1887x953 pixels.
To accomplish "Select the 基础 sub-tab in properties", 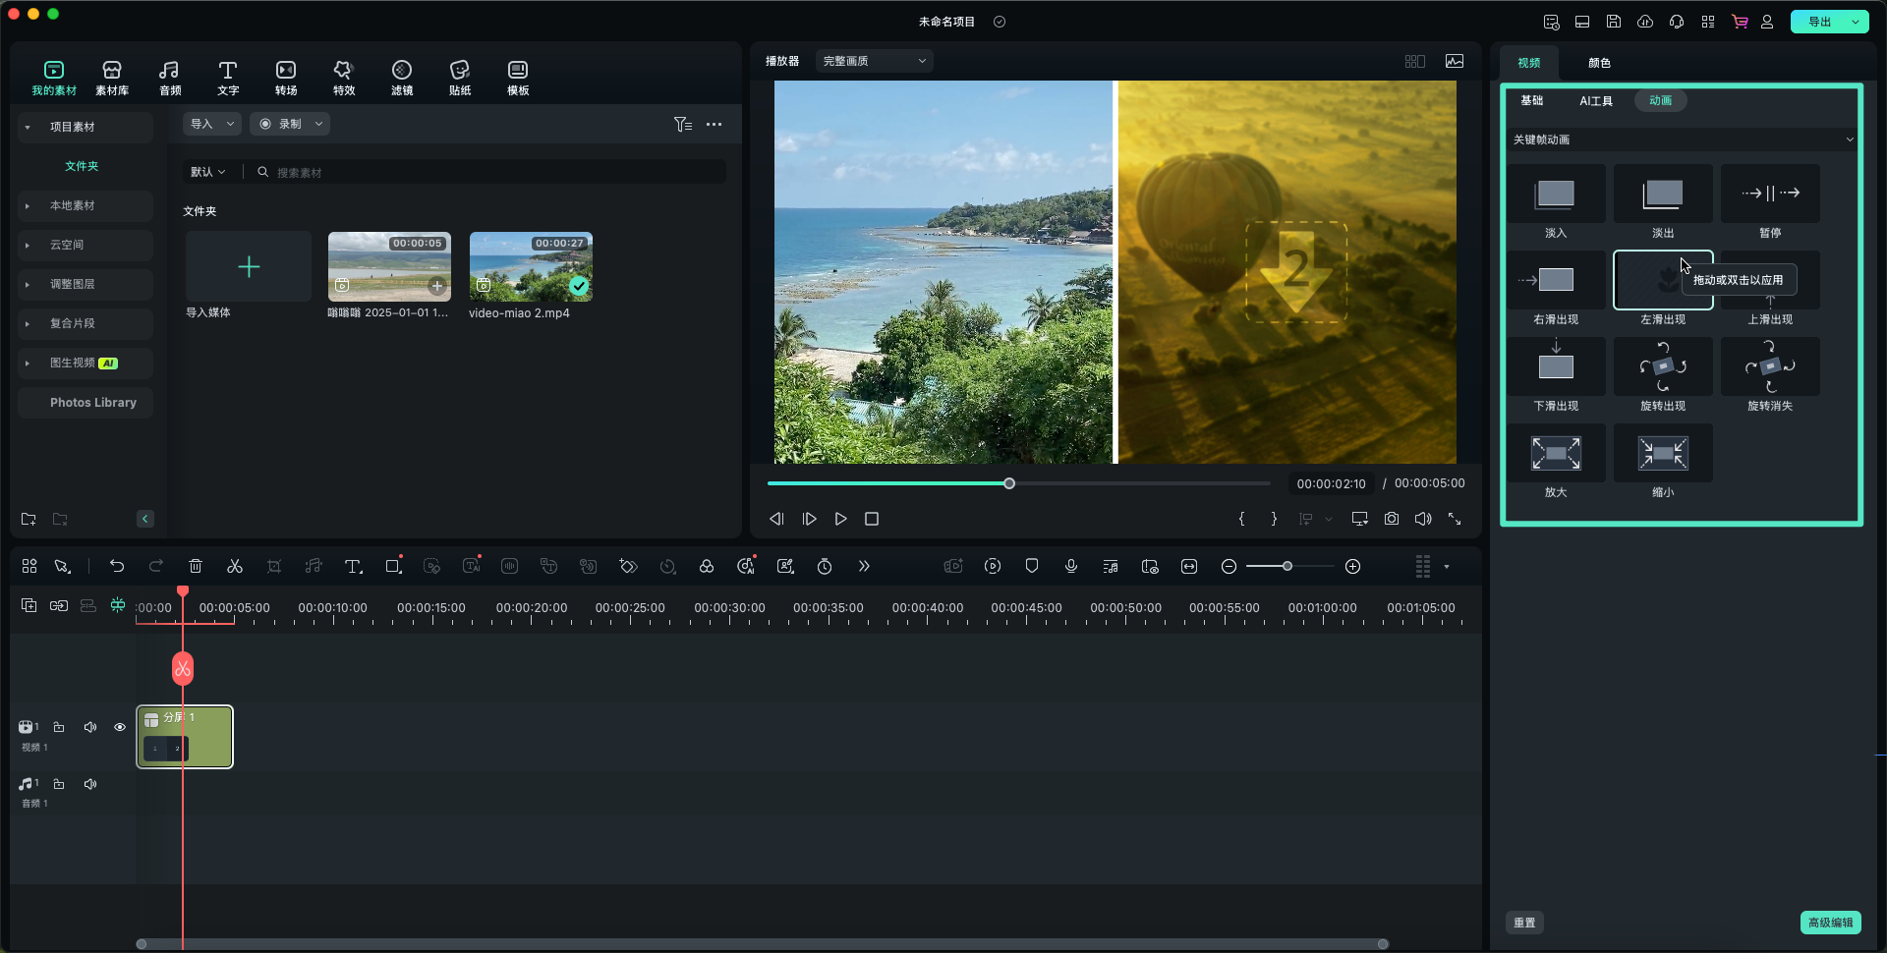I will click(1531, 100).
